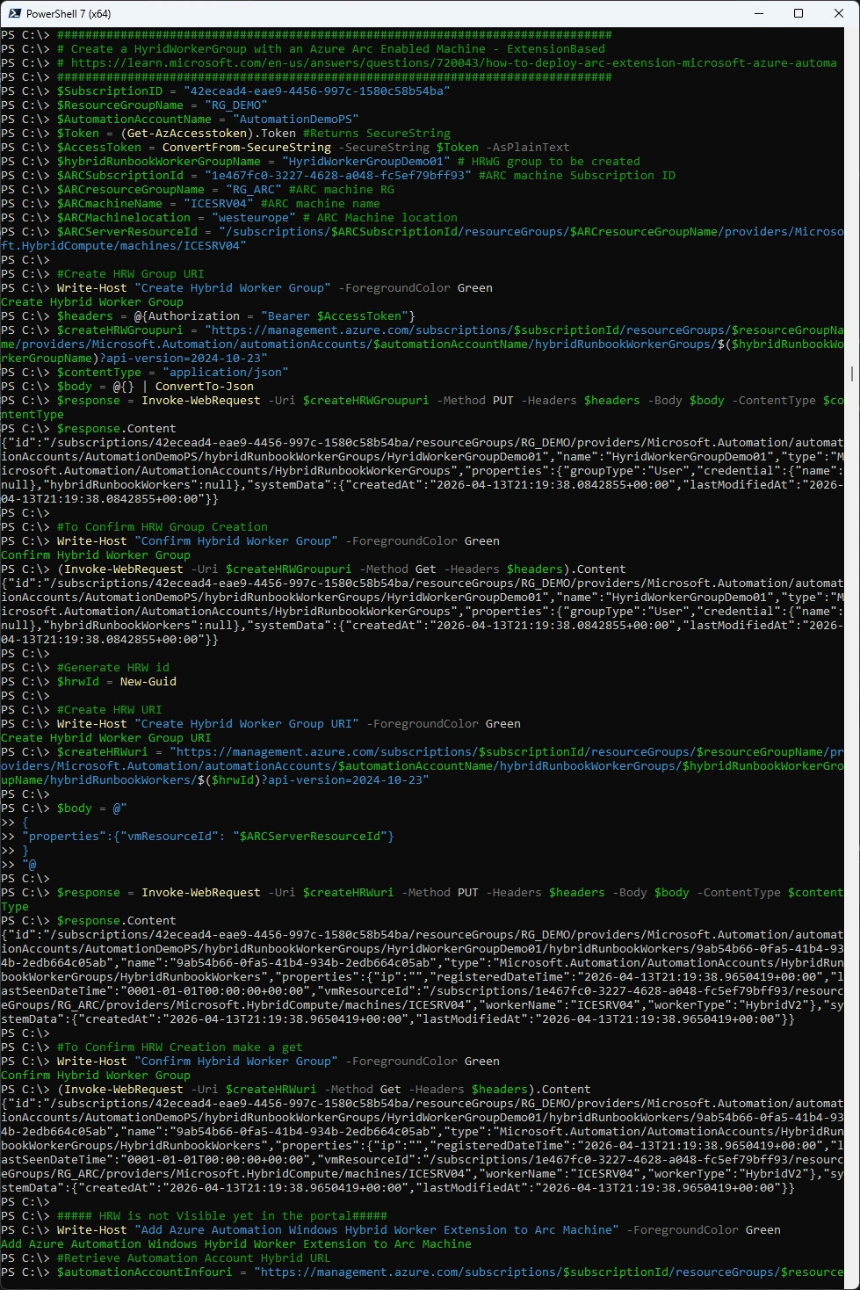860x1290 pixels.
Task: Click the "PowerShell 7 (x64)" window title text
Action: 69,14
